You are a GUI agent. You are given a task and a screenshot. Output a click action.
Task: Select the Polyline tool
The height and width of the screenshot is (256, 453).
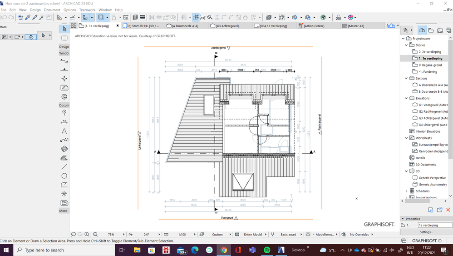click(64, 185)
